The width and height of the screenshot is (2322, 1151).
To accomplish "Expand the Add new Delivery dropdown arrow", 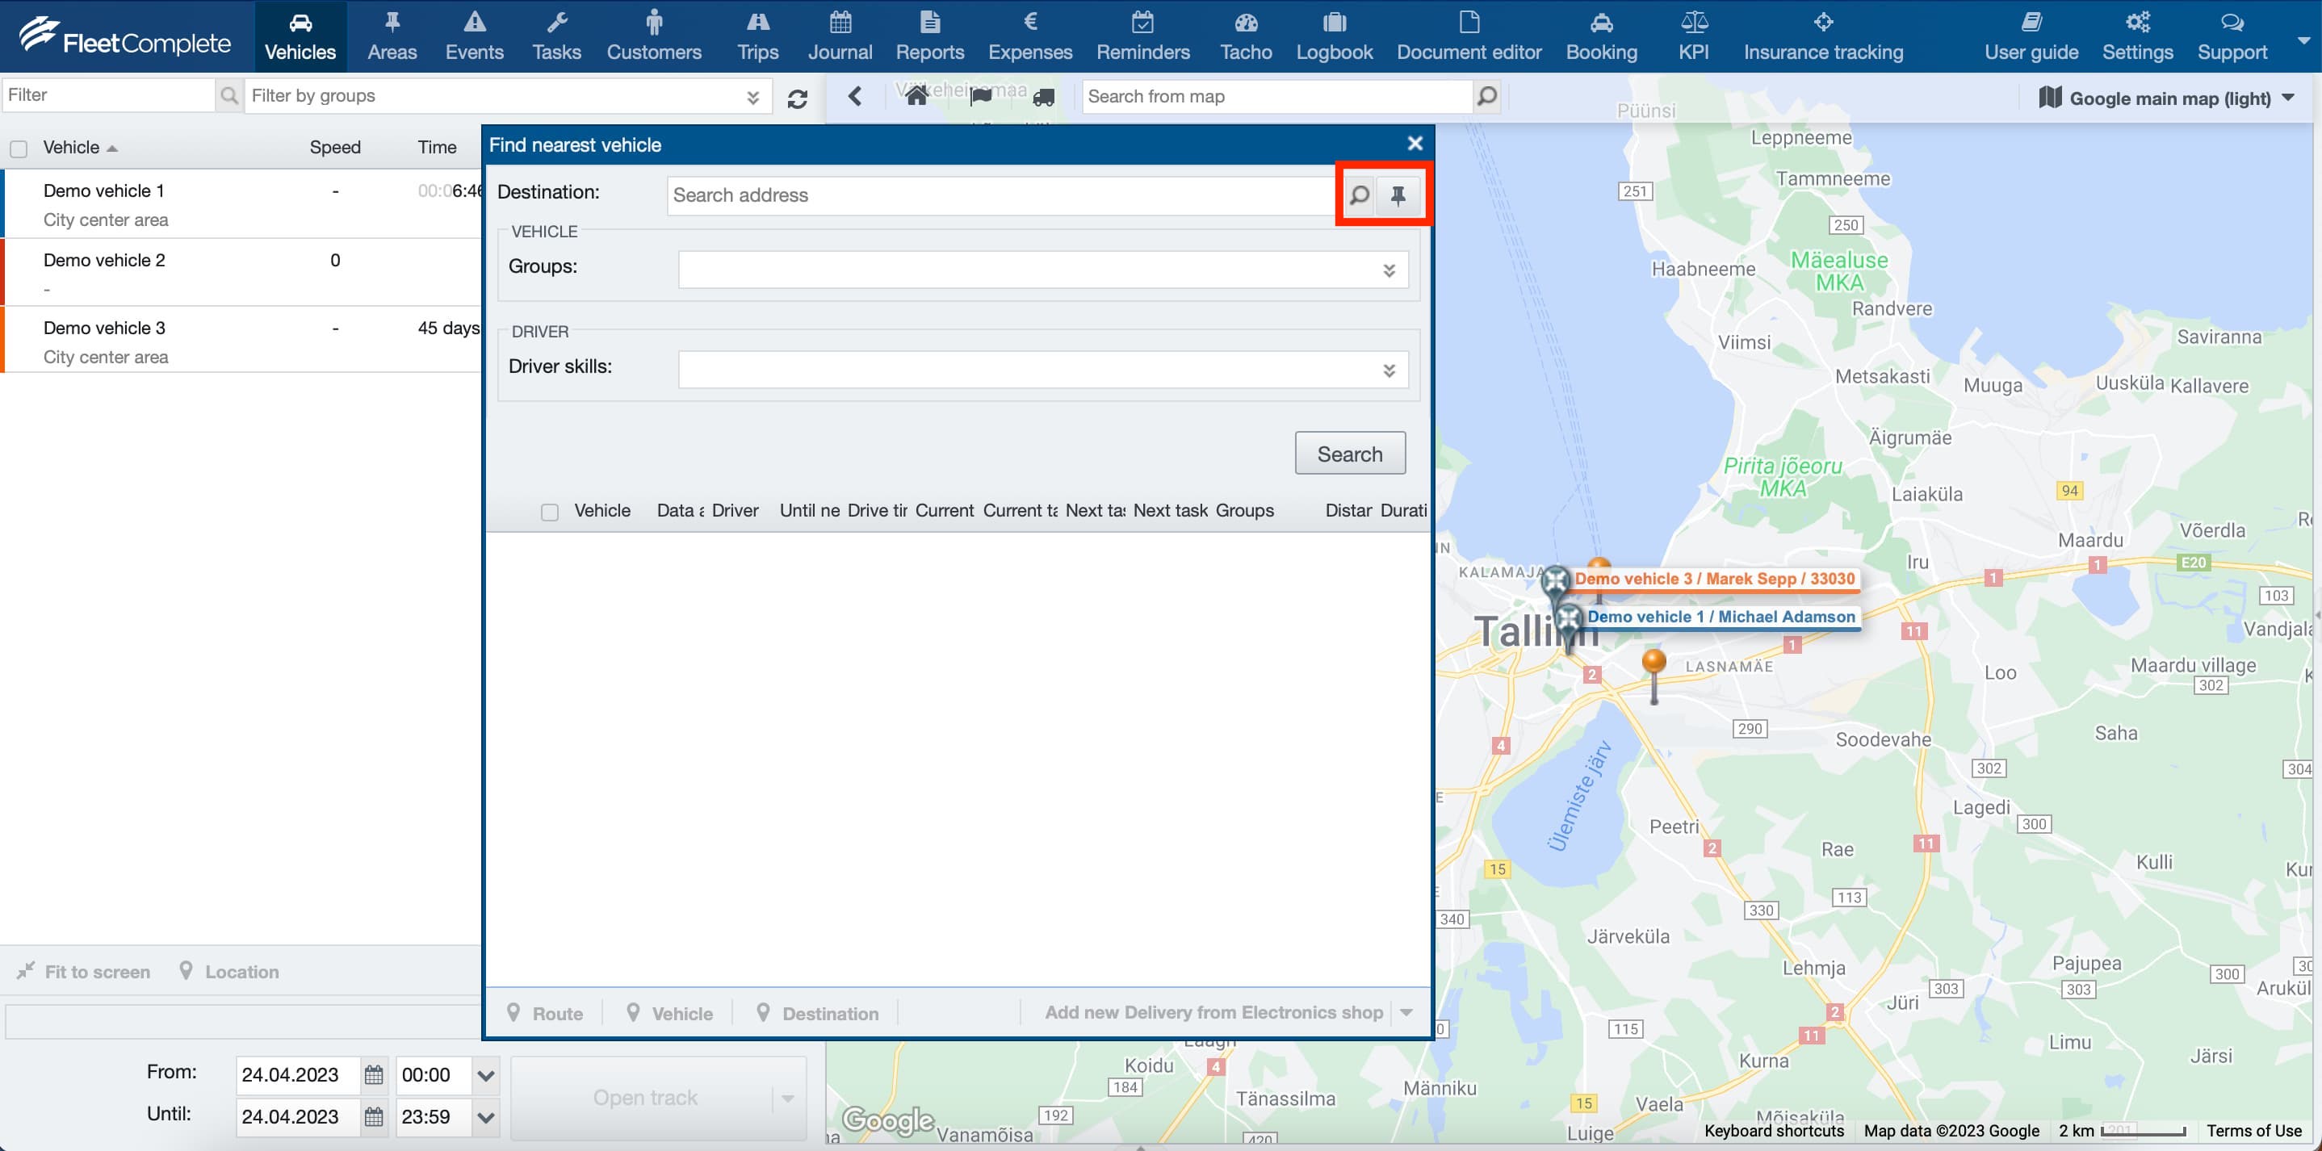I will point(1406,1012).
